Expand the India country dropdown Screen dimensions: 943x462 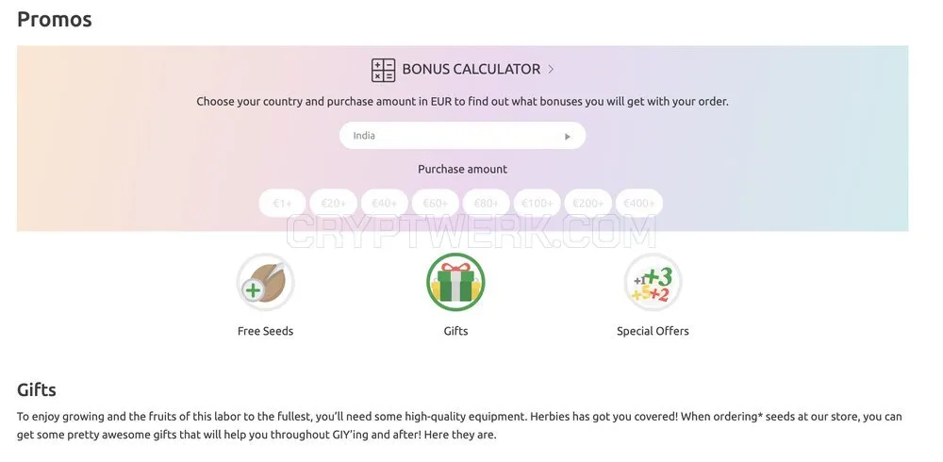click(462, 136)
